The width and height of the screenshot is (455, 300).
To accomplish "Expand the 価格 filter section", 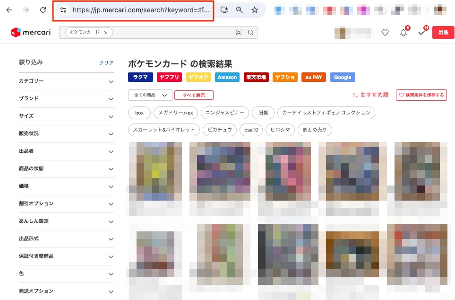I will (66, 186).
